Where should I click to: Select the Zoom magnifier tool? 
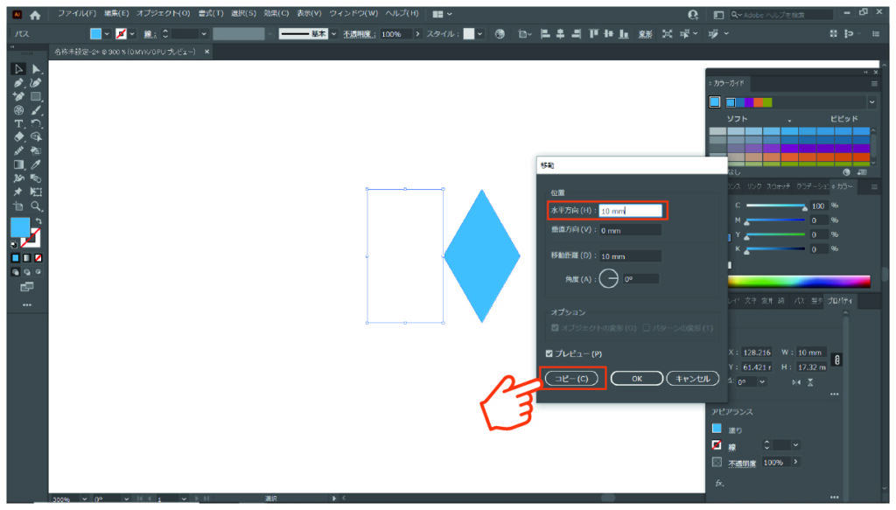(x=36, y=206)
